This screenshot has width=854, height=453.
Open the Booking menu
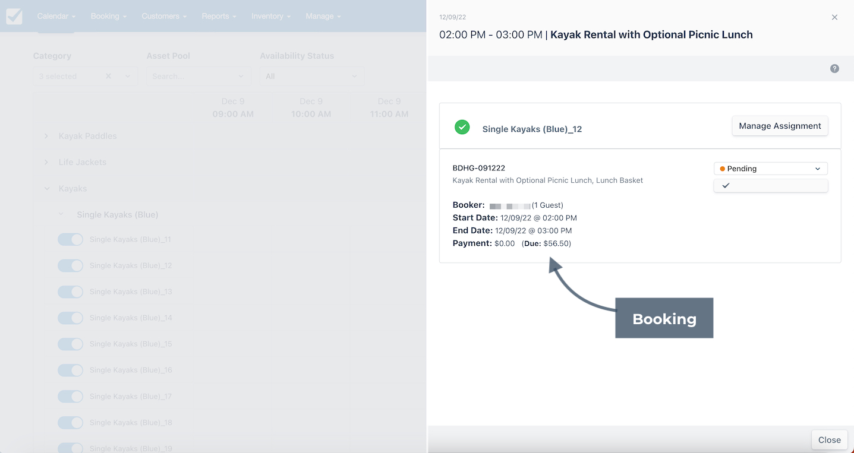pyautogui.click(x=108, y=16)
